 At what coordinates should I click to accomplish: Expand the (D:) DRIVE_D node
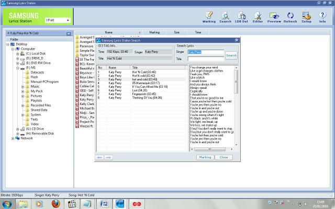(x=17, y=59)
